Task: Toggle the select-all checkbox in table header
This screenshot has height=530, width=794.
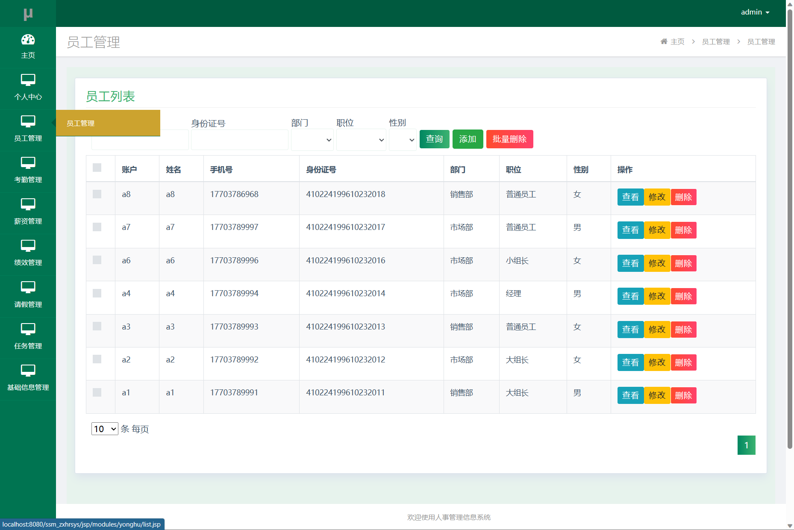Action: pyautogui.click(x=97, y=168)
